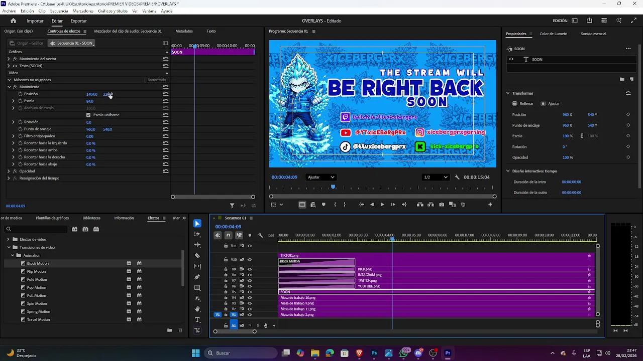Mute audio track A1
This screenshot has height=361, width=643.
tap(250, 325)
